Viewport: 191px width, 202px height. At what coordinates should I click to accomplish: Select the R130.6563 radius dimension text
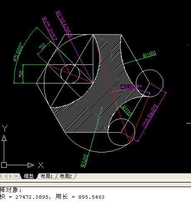click(x=64, y=24)
